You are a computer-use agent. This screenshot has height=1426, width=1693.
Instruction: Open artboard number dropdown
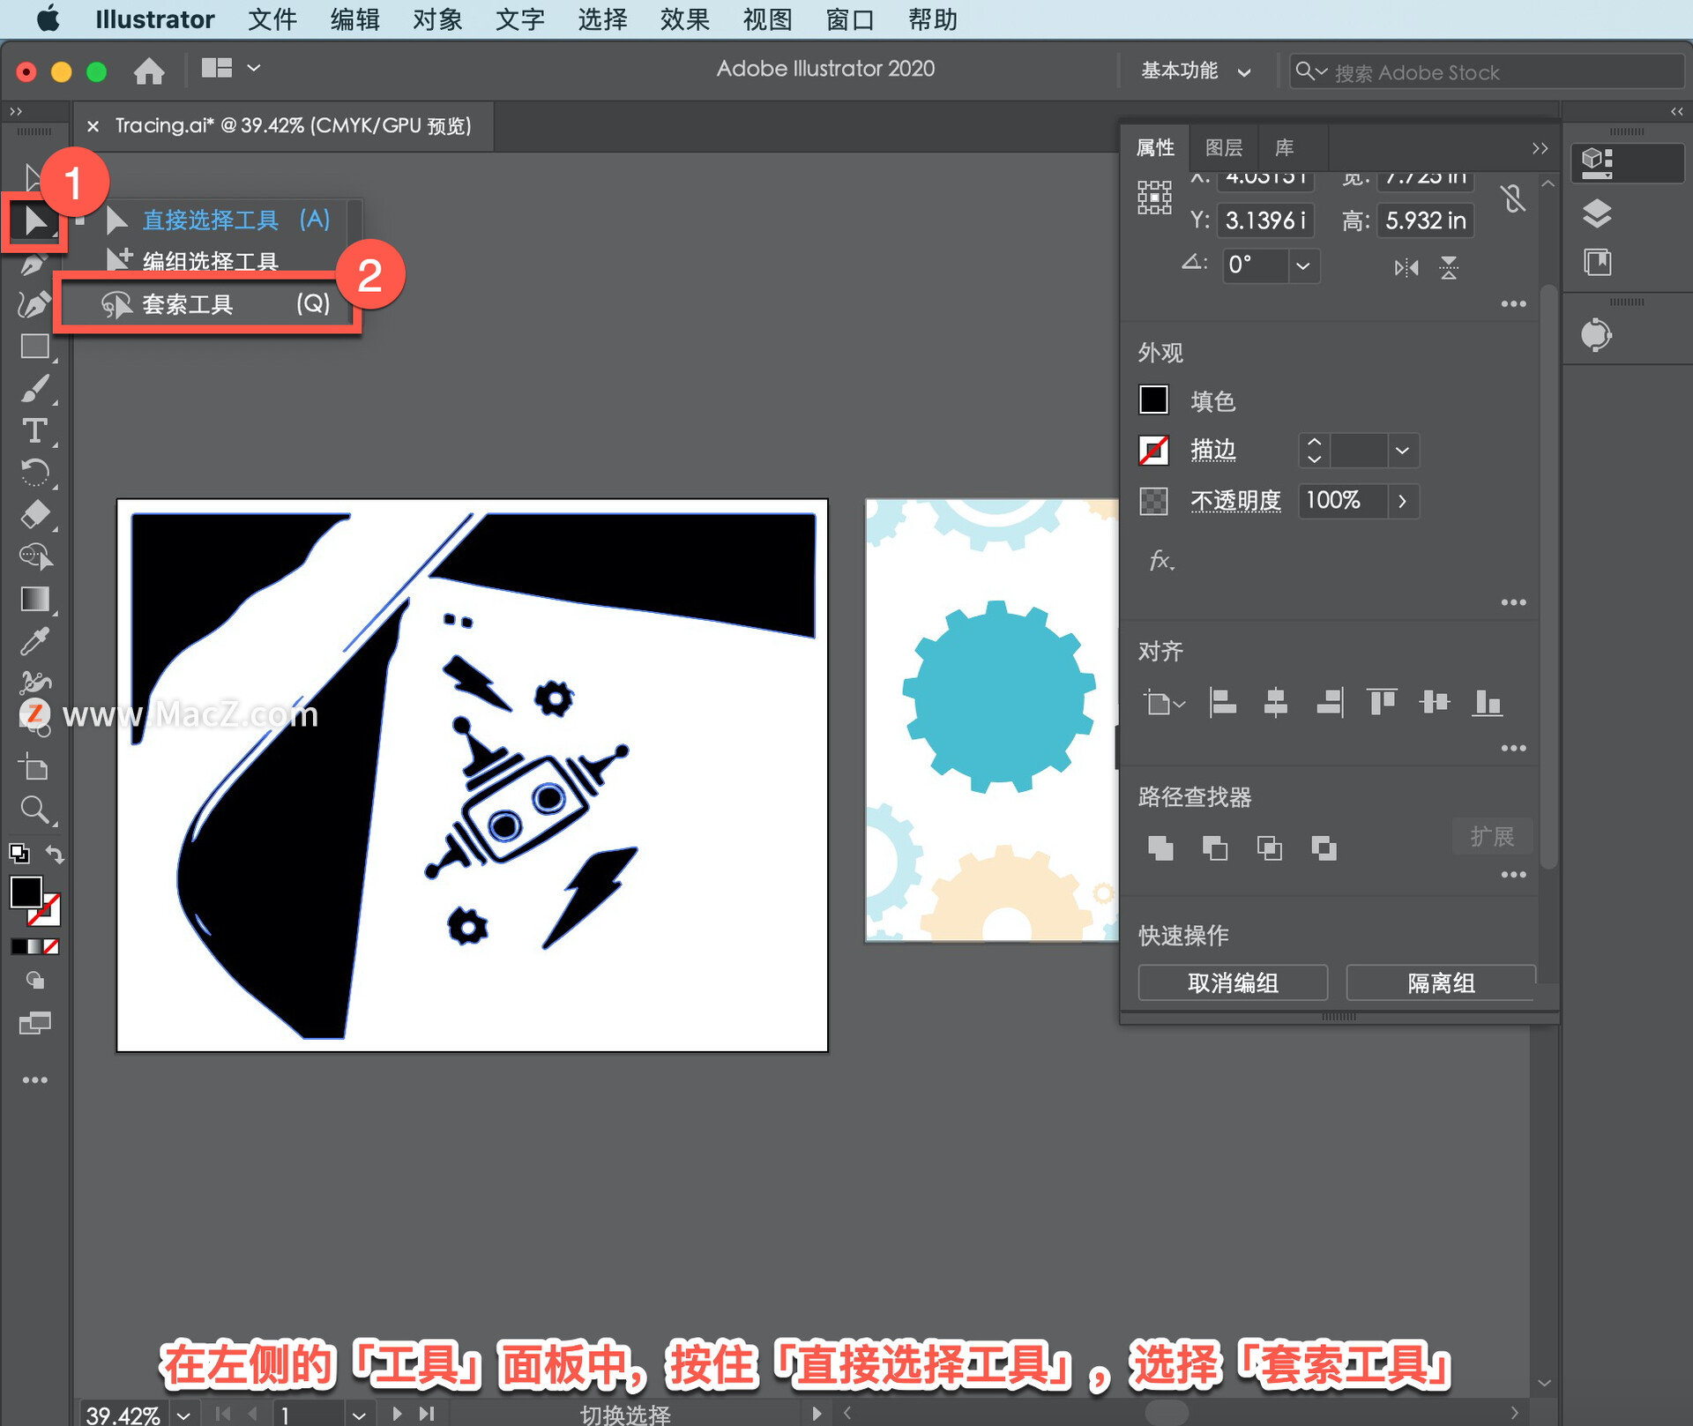[358, 1415]
